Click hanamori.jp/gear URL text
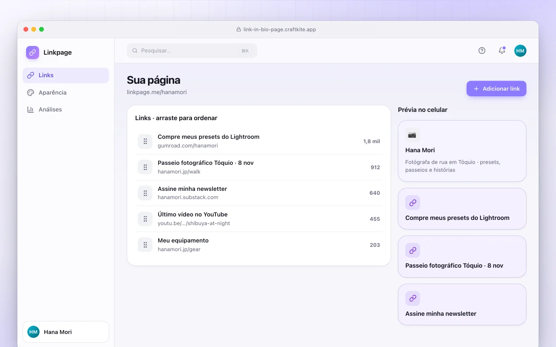 (x=179, y=249)
